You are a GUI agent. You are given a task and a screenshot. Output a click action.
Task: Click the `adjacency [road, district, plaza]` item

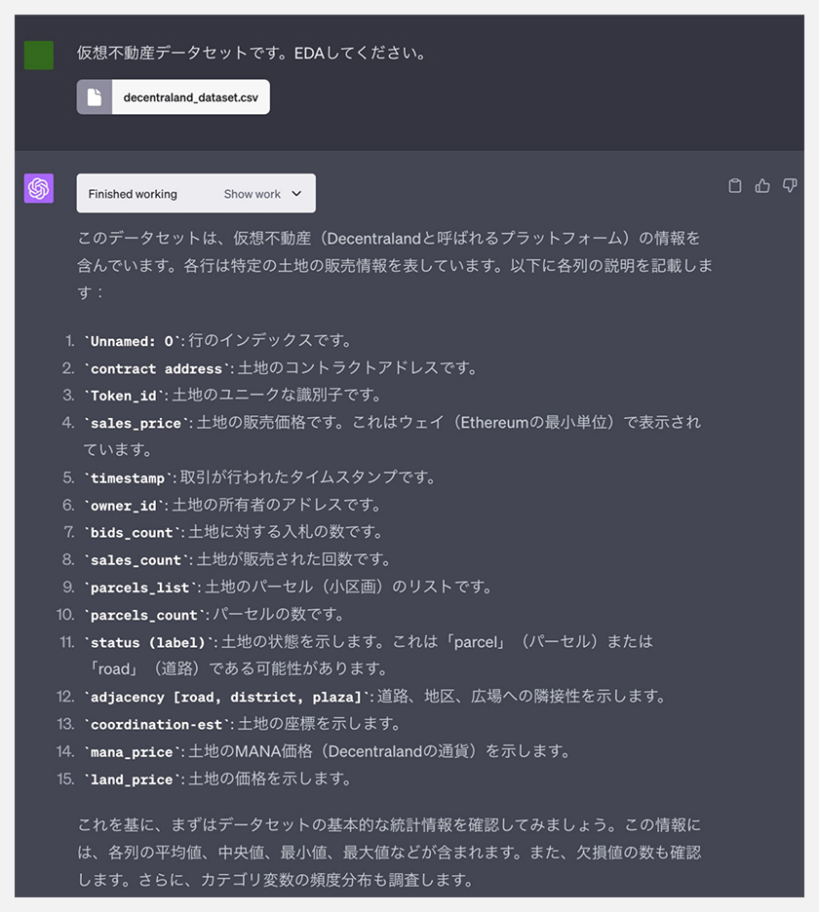[374, 697]
